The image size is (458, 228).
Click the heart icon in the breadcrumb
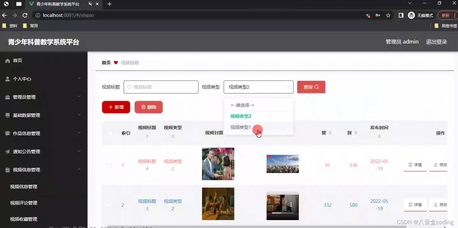pyautogui.click(x=116, y=63)
